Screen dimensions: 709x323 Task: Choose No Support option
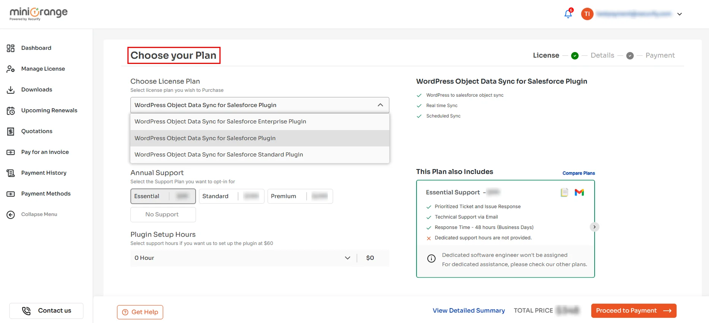163,214
